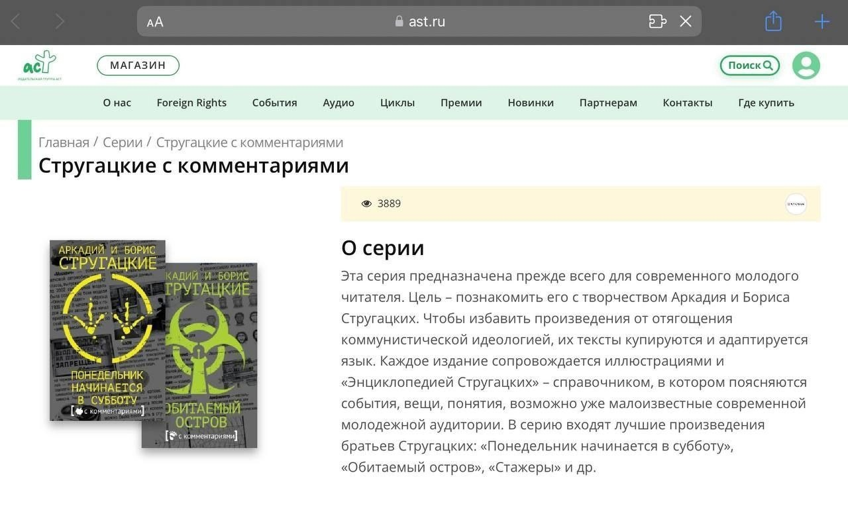Click the Поиск search button
848x508 pixels.
pyautogui.click(x=750, y=66)
